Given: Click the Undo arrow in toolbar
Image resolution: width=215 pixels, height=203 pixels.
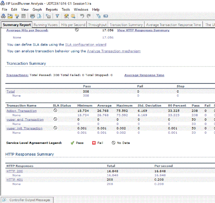Looking at the screenshot, I should pos(82,16).
